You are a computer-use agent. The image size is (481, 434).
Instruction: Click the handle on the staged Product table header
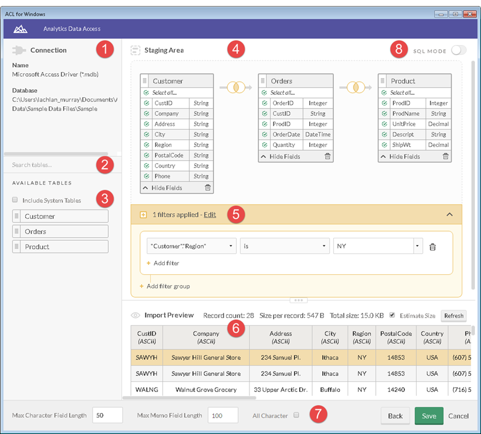pos(382,81)
